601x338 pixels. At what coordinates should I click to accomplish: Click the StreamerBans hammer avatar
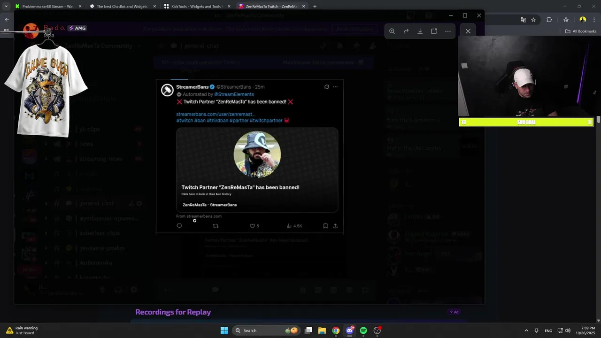167,90
